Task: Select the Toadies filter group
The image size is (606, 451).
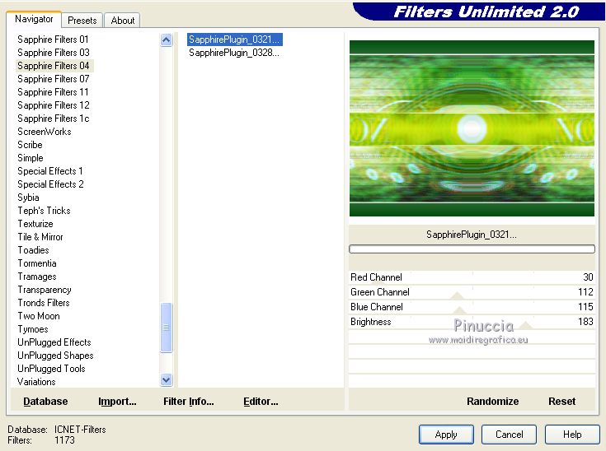Action: point(33,250)
